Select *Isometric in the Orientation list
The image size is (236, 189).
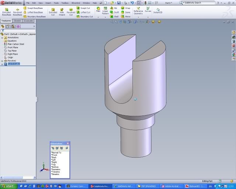(56, 169)
